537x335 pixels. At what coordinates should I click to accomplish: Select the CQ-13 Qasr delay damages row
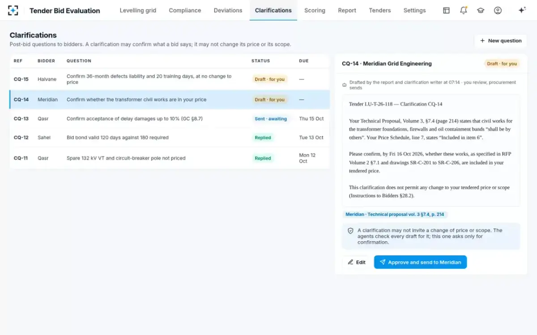[170, 119]
